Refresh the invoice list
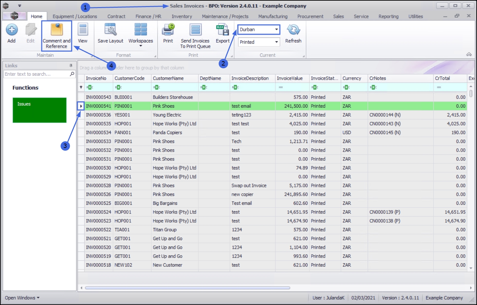This screenshot has width=477, height=305. [x=293, y=33]
